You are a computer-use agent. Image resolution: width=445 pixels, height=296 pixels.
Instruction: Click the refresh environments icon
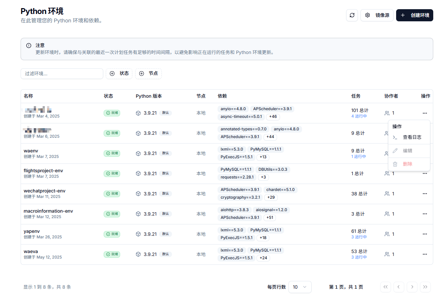tap(352, 15)
